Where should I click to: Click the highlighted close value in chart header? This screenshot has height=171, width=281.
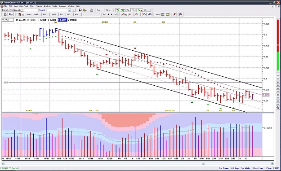(x=62, y=20)
